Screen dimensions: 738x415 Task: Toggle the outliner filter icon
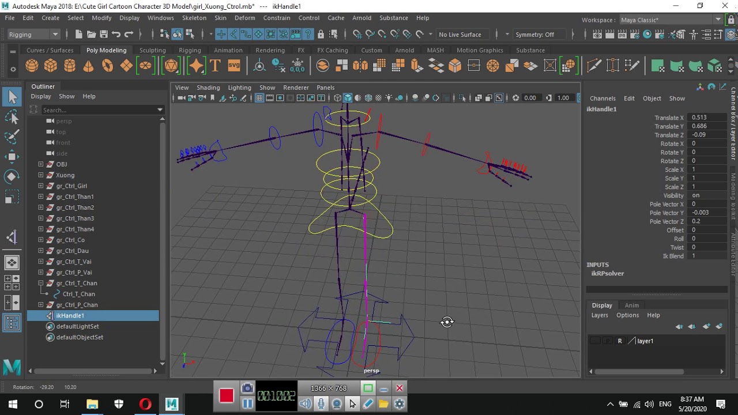coord(34,110)
